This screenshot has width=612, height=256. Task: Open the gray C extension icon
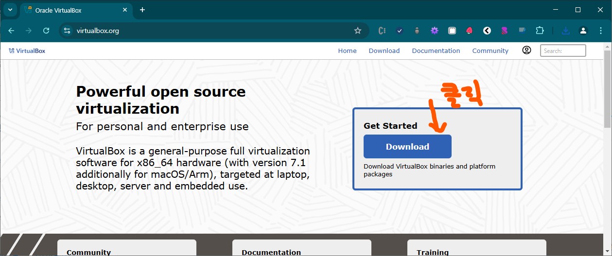382,31
